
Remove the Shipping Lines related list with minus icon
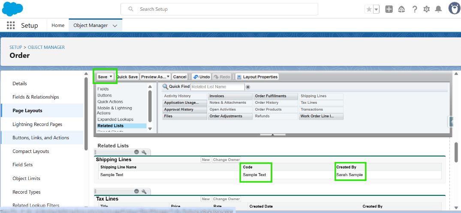click(136, 152)
